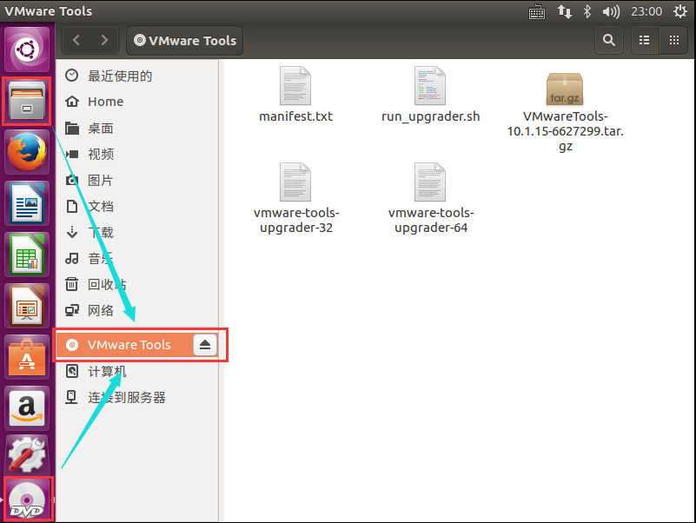The image size is (696, 523).
Task: Open the Amazon launcher icon
Action: (27, 408)
